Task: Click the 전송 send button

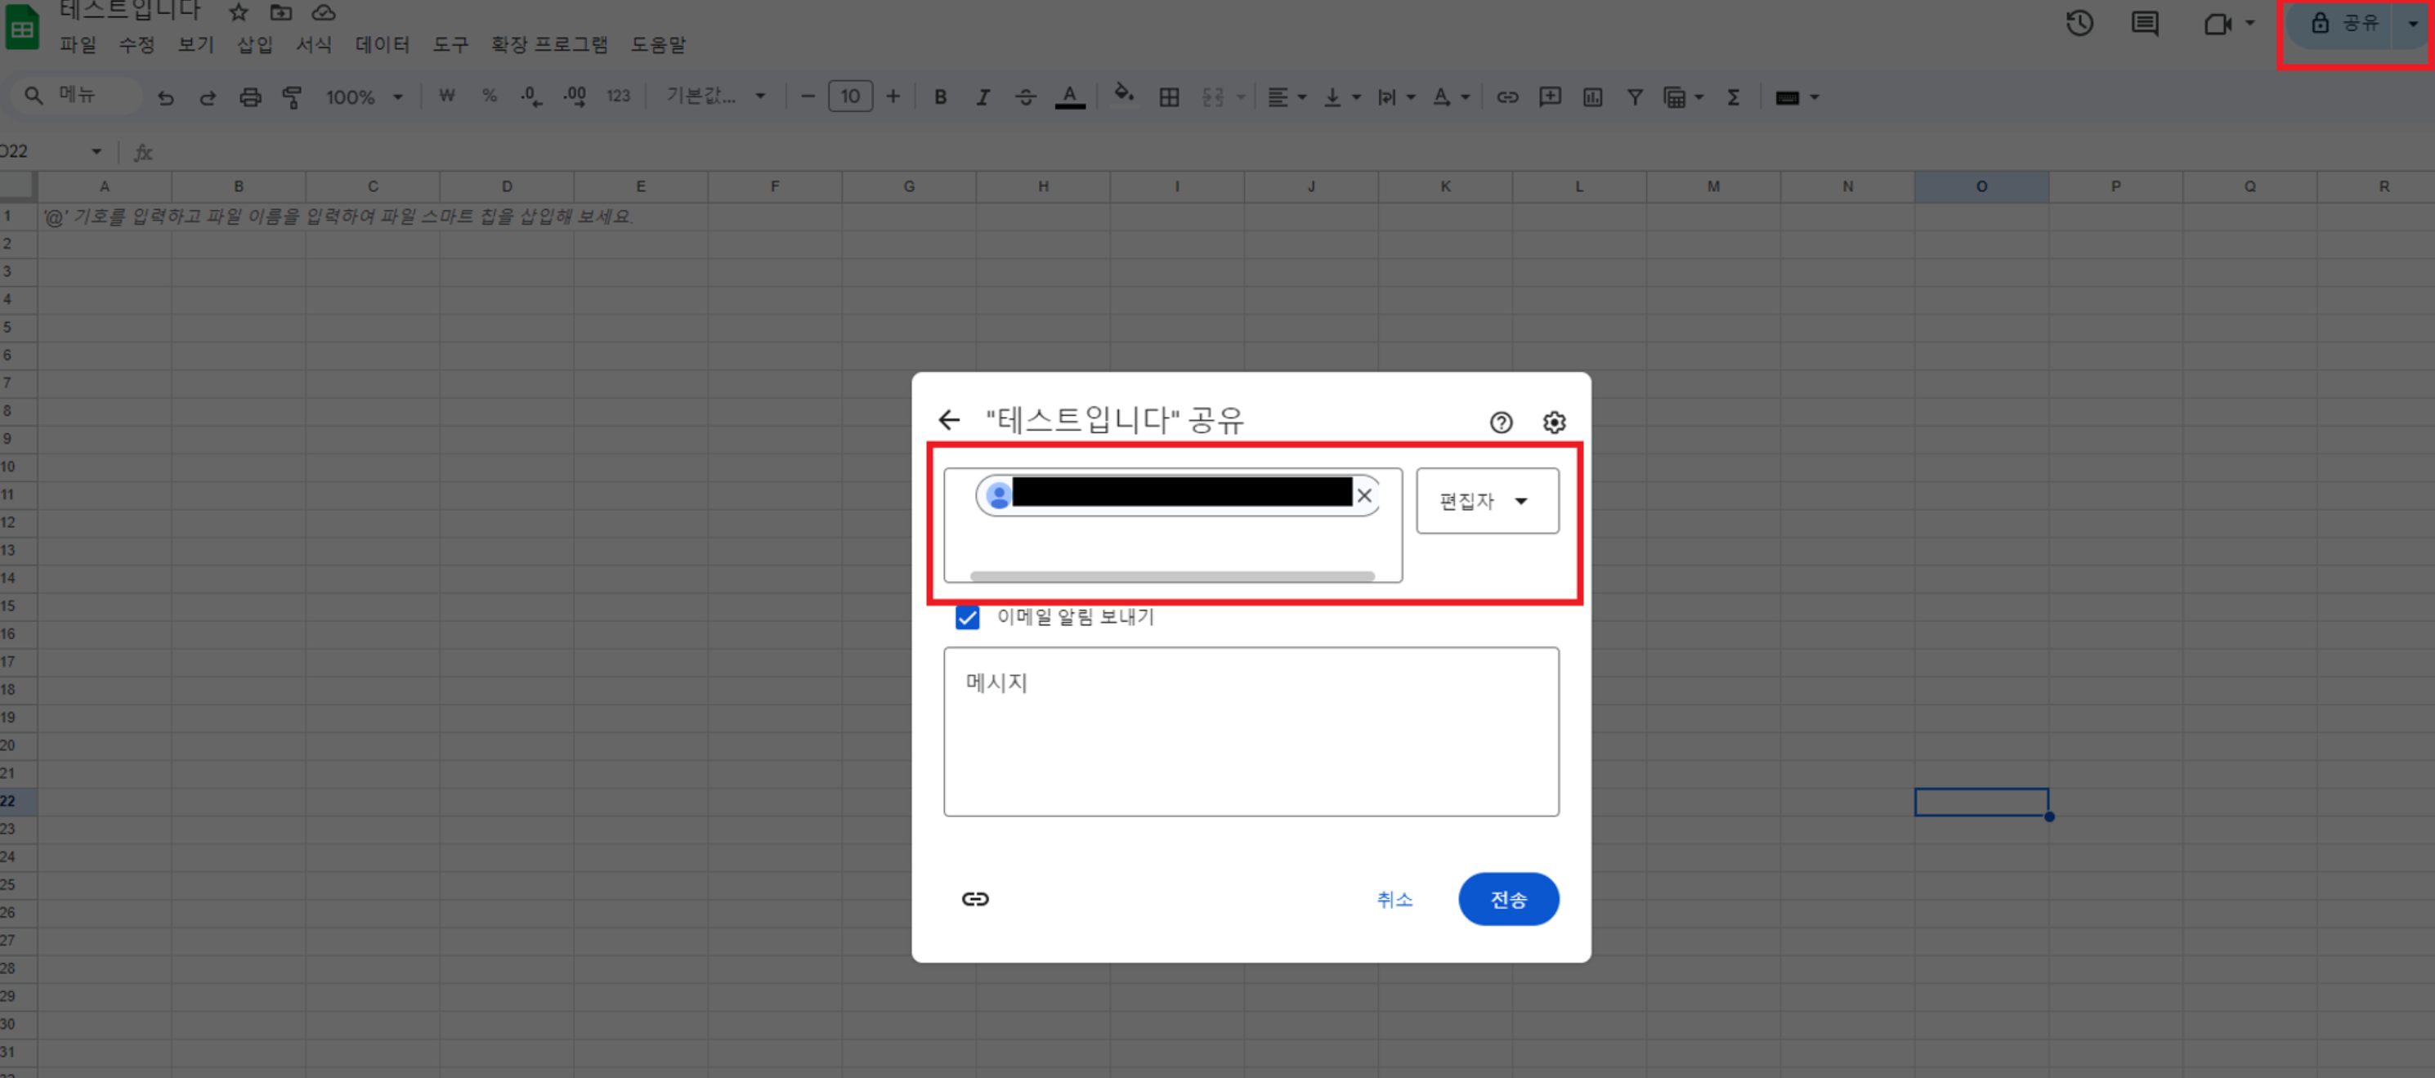Action: (1509, 898)
